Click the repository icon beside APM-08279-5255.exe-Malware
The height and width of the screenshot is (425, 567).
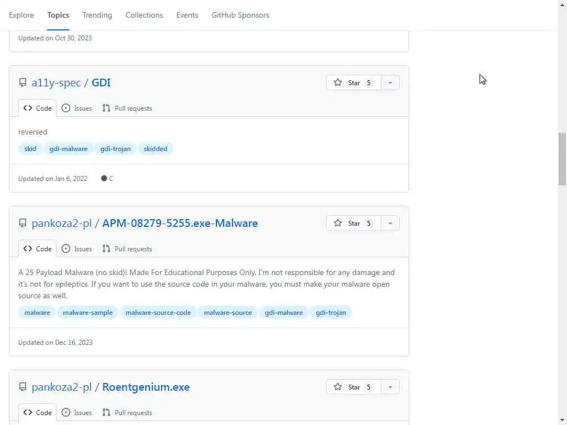pos(22,224)
